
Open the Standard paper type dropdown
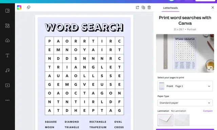[x=185, y=103]
